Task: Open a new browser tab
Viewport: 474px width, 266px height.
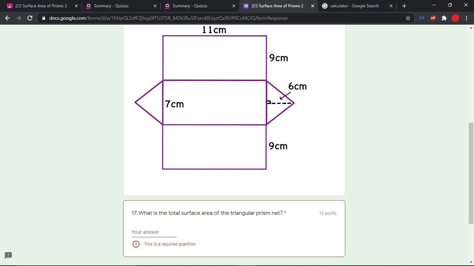Action: 404,6
